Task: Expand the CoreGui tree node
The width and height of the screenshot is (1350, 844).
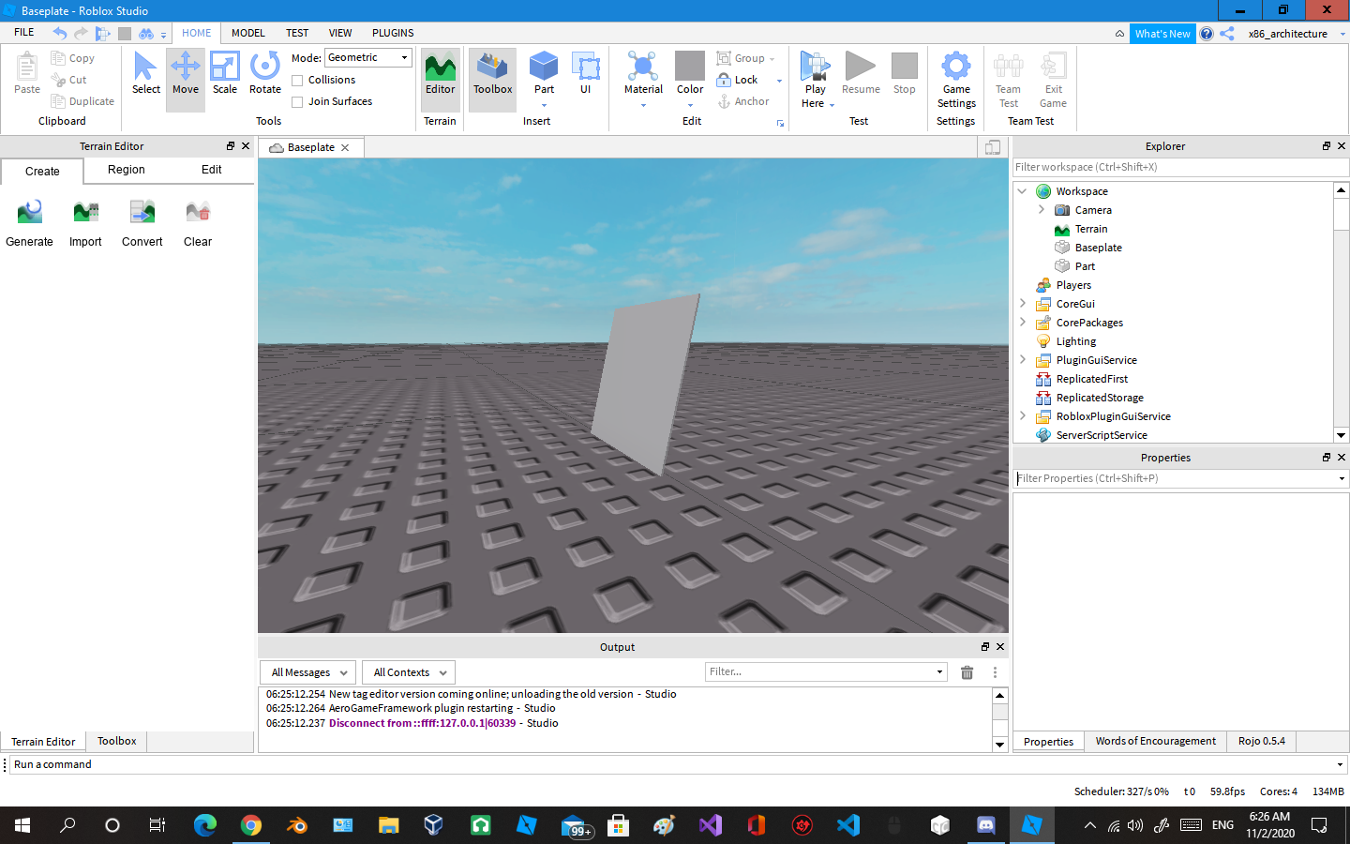Action: tap(1023, 303)
